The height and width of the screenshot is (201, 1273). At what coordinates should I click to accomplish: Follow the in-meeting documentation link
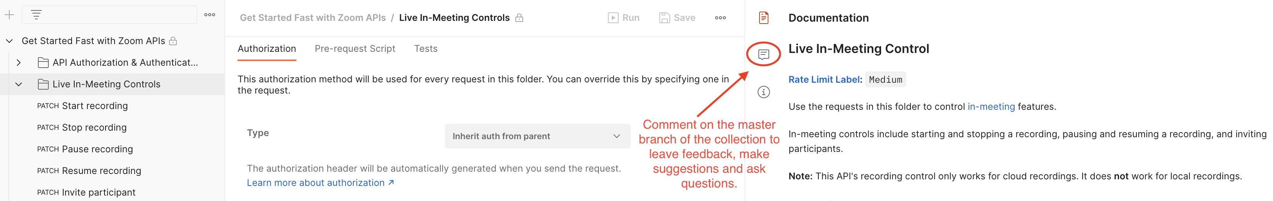click(x=991, y=107)
